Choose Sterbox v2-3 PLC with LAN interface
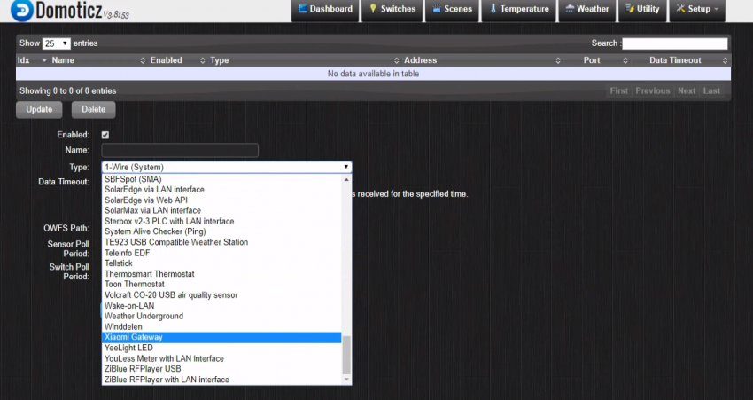The image size is (753, 400). [221, 221]
